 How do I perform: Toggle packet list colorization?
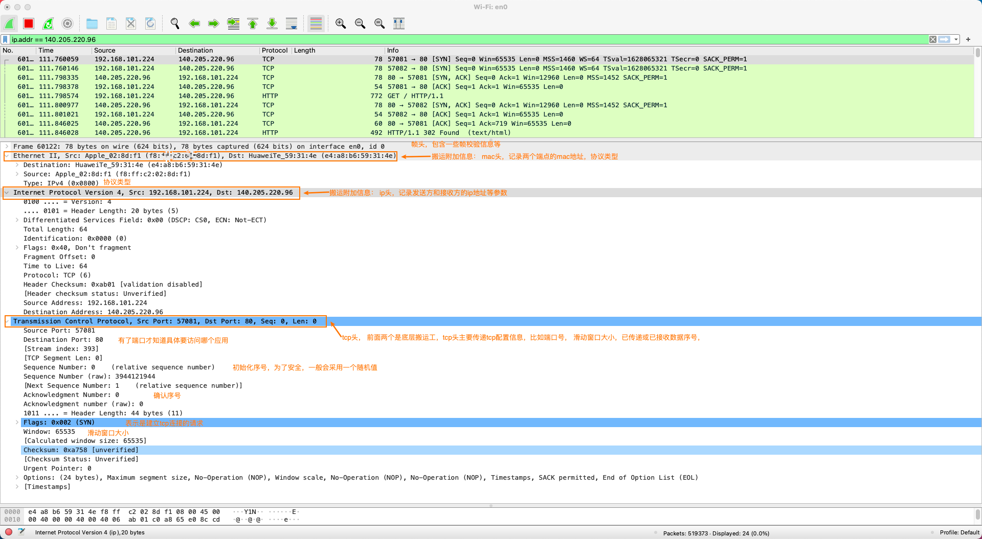click(x=316, y=24)
